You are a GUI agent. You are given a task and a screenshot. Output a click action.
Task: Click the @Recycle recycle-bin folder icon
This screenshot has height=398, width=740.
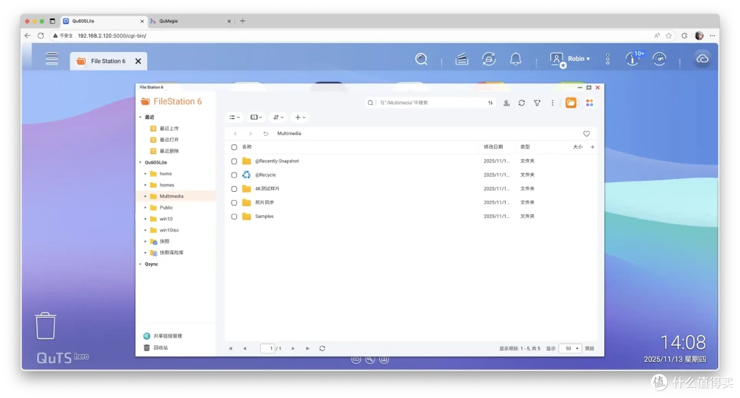click(x=247, y=175)
